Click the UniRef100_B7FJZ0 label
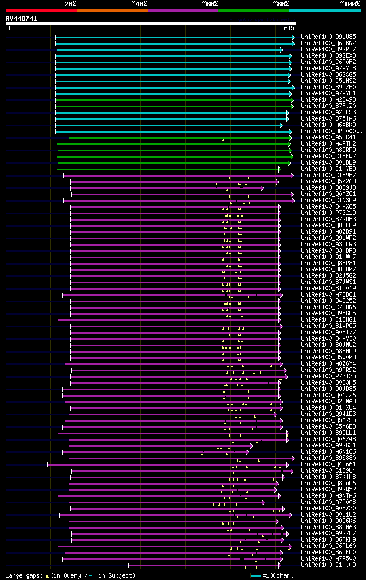 point(328,106)
